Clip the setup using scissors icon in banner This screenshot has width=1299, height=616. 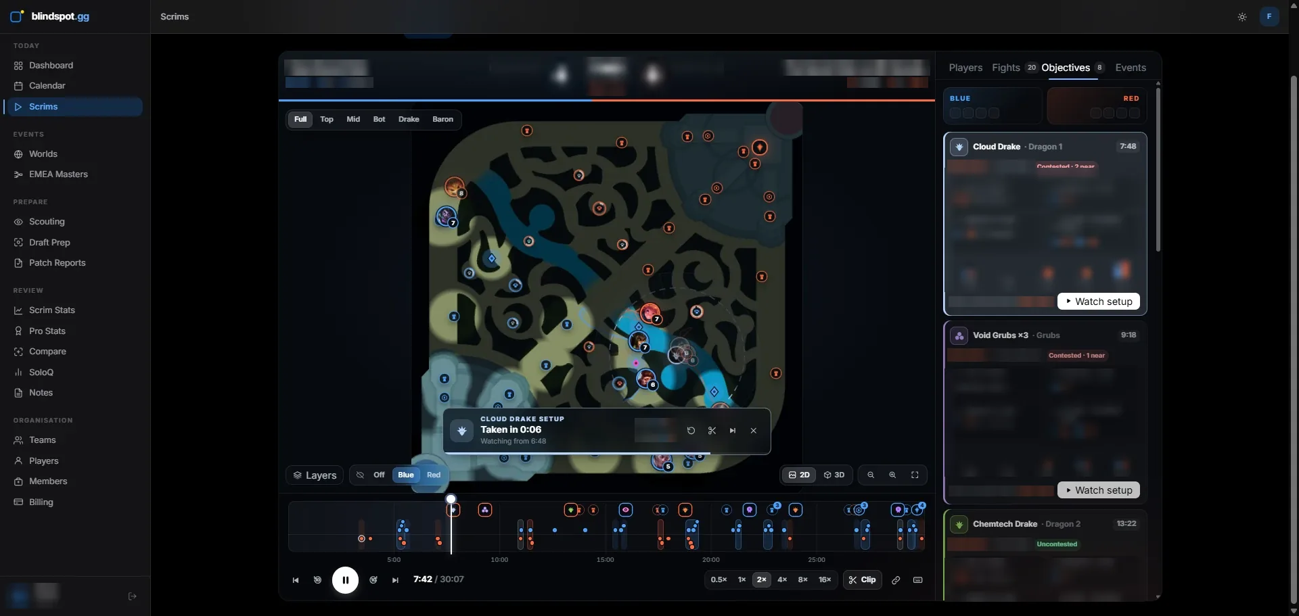click(x=712, y=431)
